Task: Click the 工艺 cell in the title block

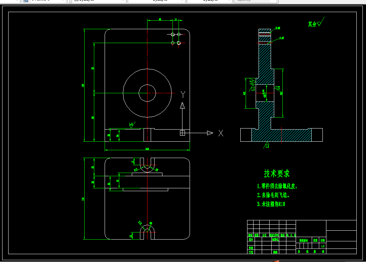Action: coord(251,252)
